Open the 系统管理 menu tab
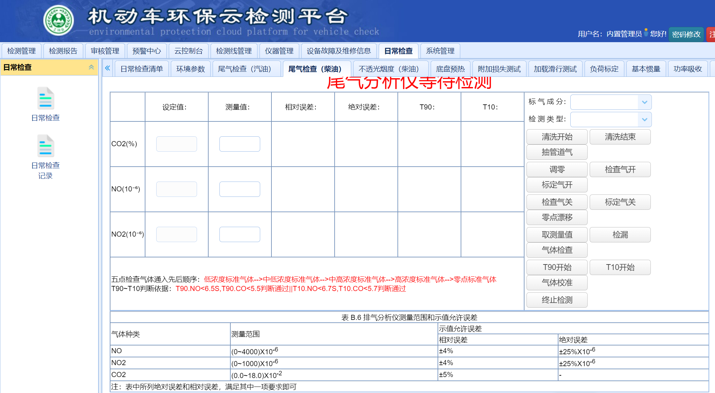Screen dimensions: 715x393 pos(440,51)
